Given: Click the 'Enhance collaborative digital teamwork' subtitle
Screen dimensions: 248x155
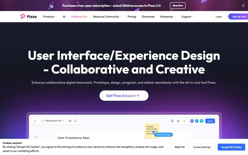Looking at the screenshot, I should point(124,82).
